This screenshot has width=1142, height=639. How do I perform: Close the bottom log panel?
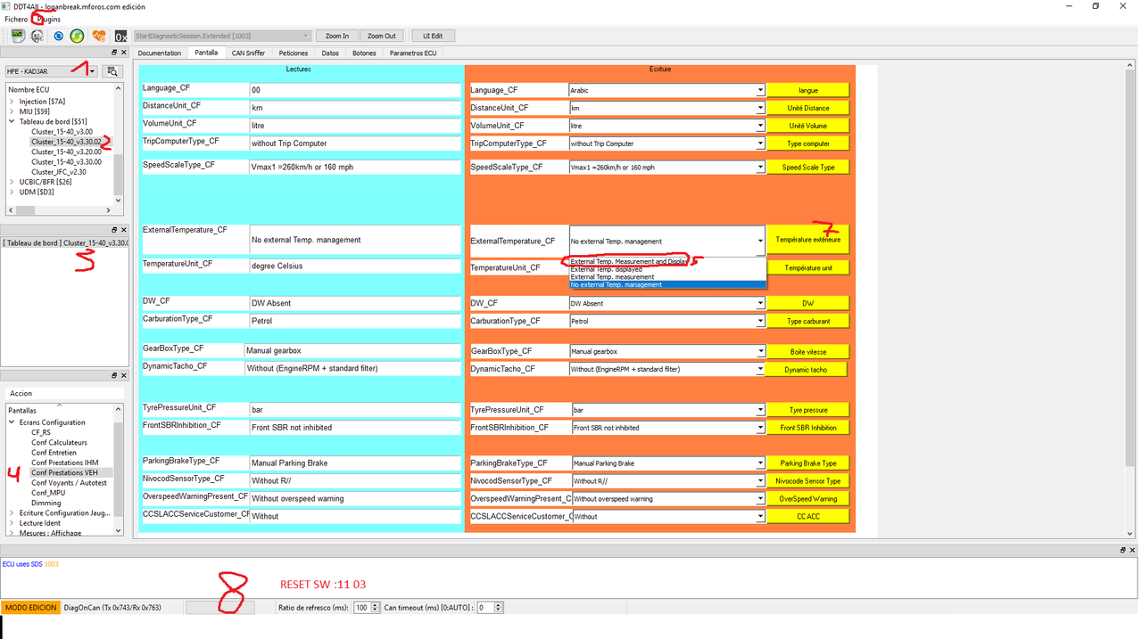click(x=1132, y=550)
